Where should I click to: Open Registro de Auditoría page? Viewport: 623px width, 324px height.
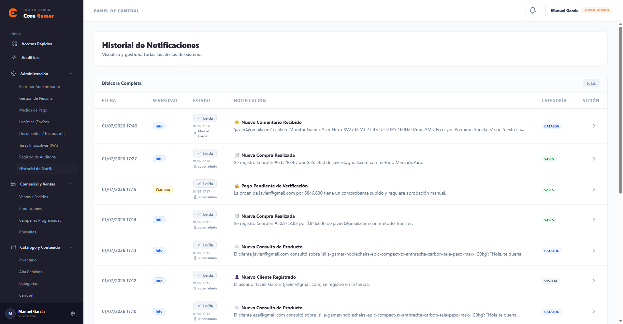tap(37, 157)
